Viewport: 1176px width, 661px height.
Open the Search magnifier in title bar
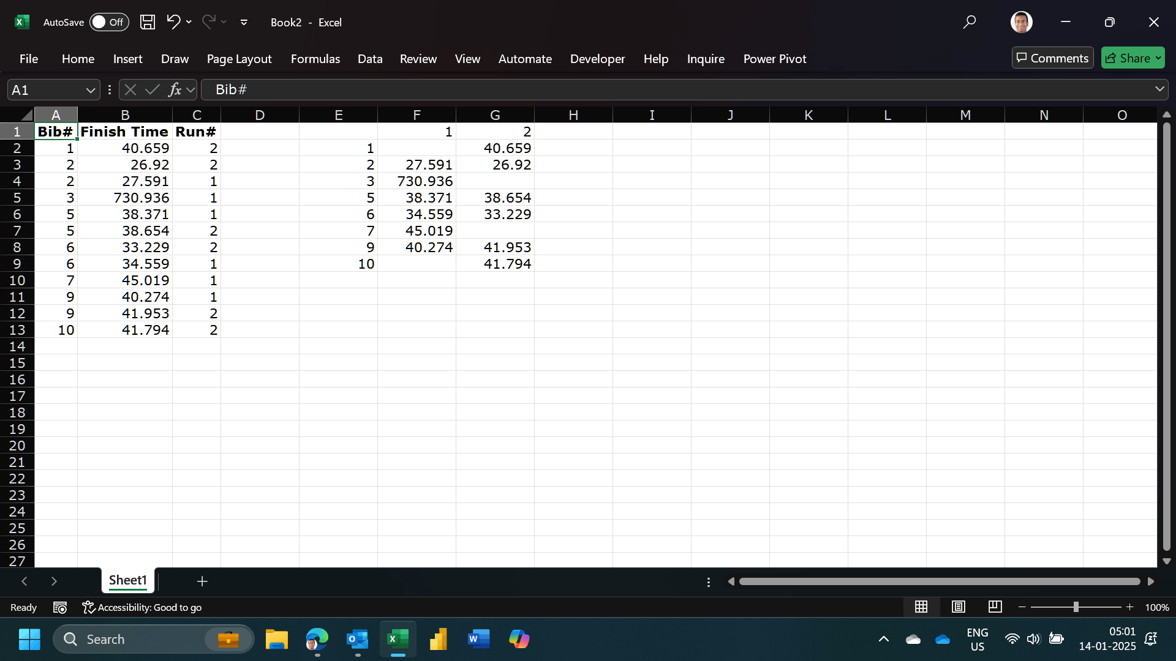(x=969, y=22)
